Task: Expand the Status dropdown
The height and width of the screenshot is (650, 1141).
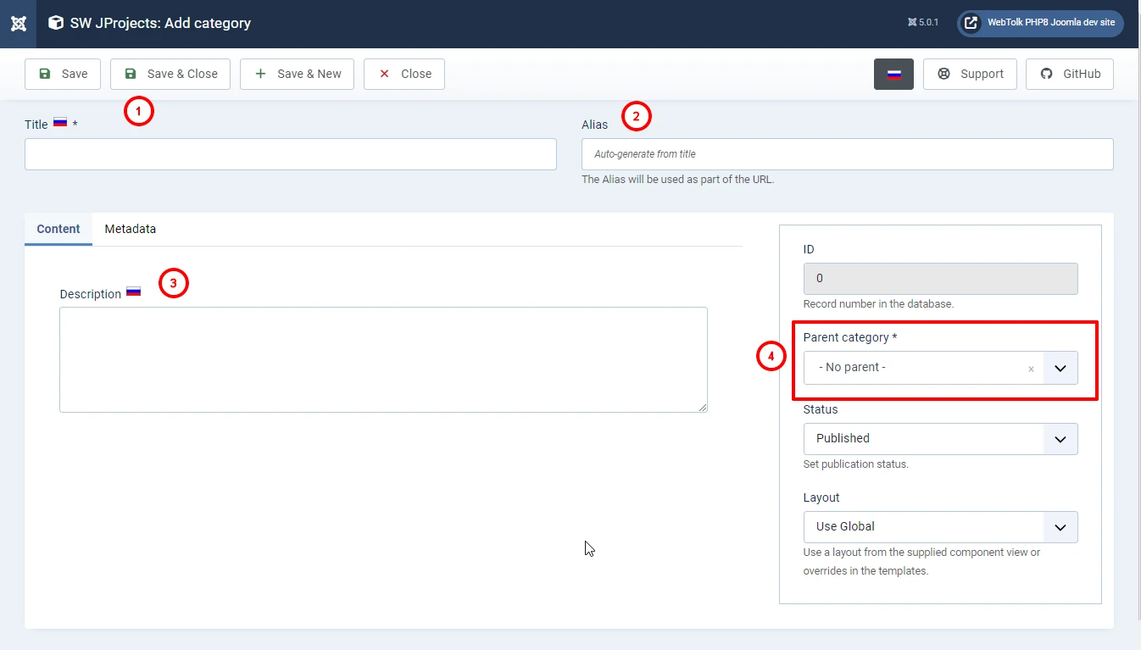Action: 940,439
